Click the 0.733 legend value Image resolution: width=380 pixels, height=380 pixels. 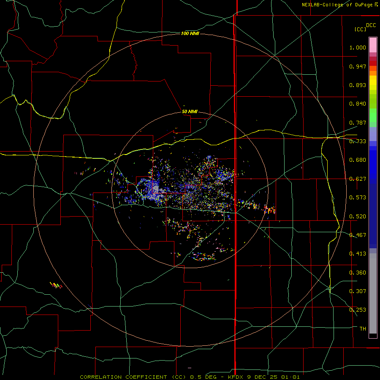(358, 141)
